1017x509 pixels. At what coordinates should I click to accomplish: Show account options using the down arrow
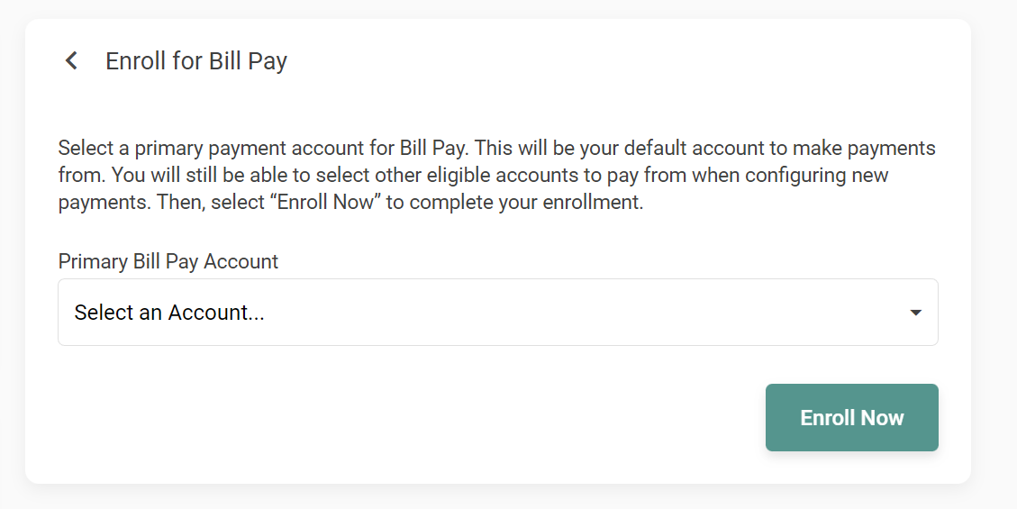tap(915, 313)
